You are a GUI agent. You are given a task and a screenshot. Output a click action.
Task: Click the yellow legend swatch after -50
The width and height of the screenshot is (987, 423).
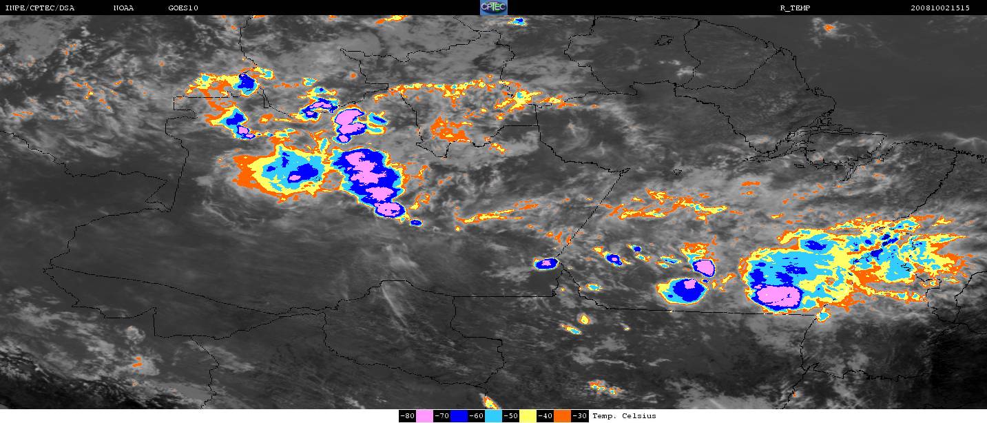pos(528,416)
